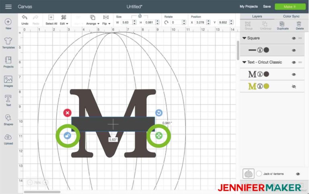
Task: Click the canvas vertical scrollbar
Action: pos(238,50)
